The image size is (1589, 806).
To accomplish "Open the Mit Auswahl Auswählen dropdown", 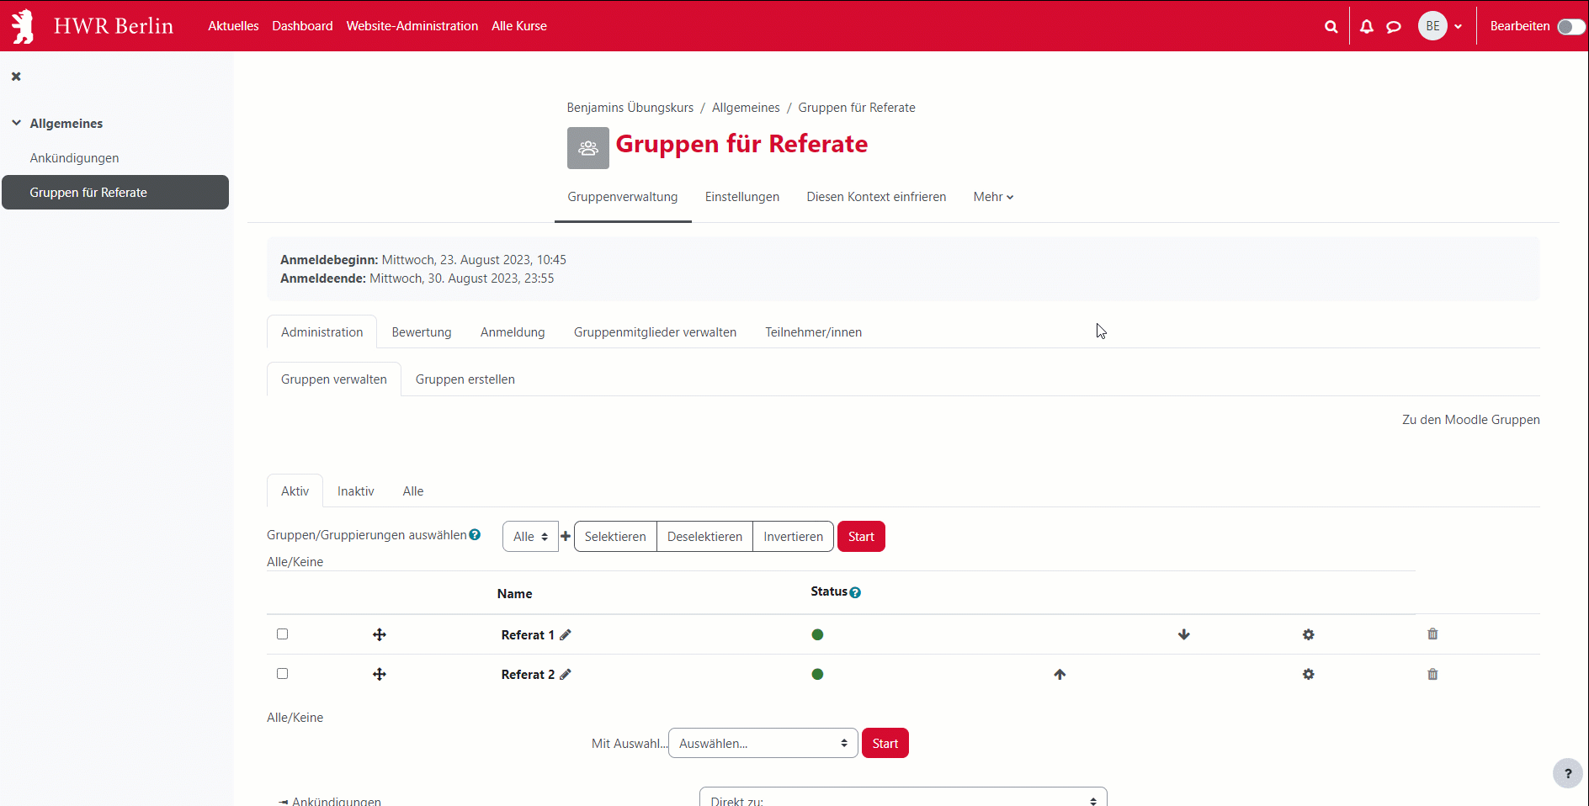I will pyautogui.click(x=763, y=744).
